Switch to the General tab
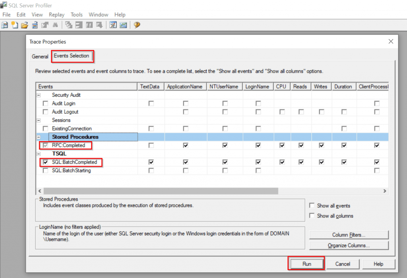407x278 pixels. click(40, 56)
